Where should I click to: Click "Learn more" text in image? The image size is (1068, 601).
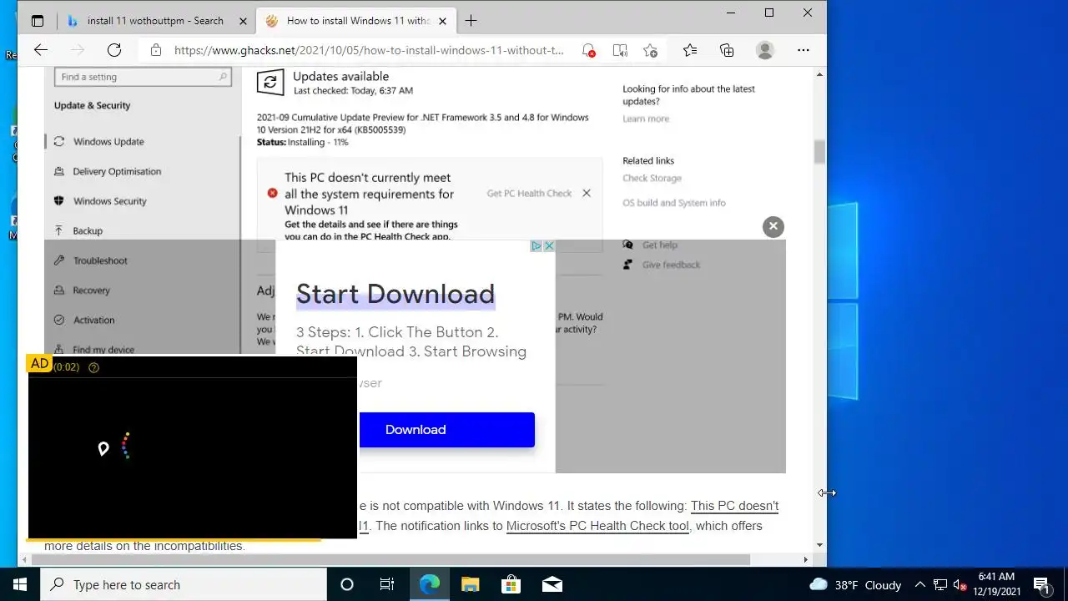pos(646,119)
